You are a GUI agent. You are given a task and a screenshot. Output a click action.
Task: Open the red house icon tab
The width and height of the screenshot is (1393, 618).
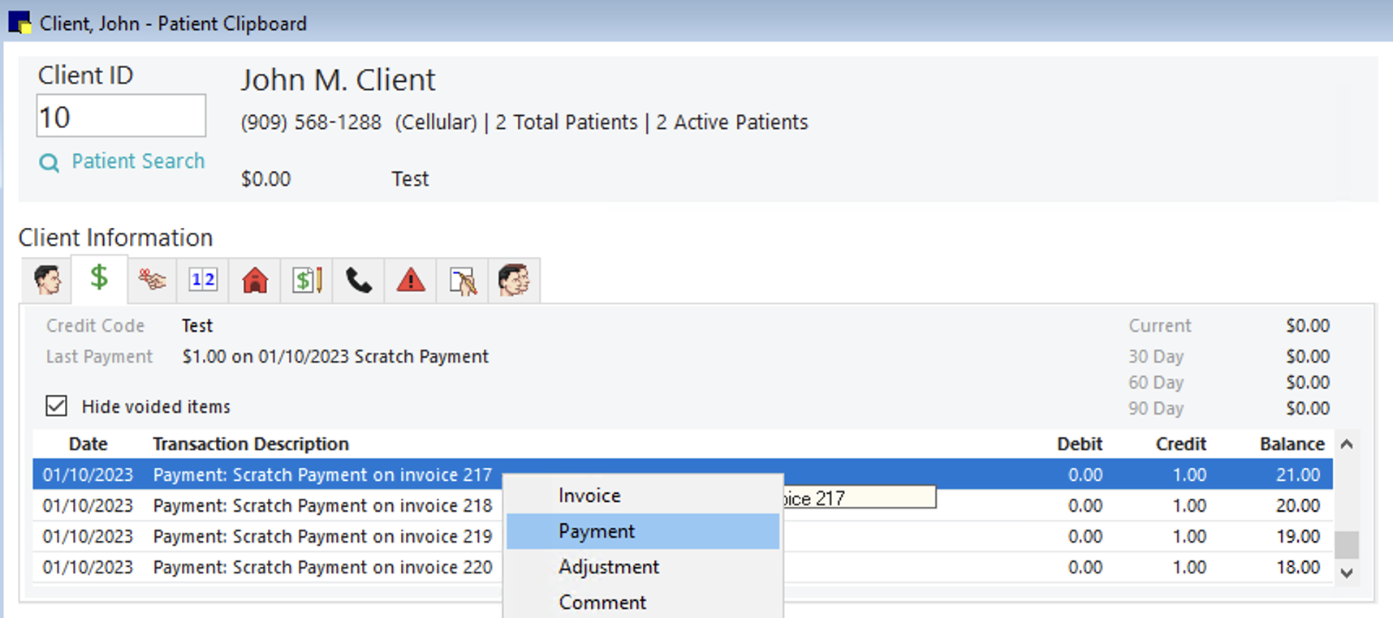click(x=255, y=281)
